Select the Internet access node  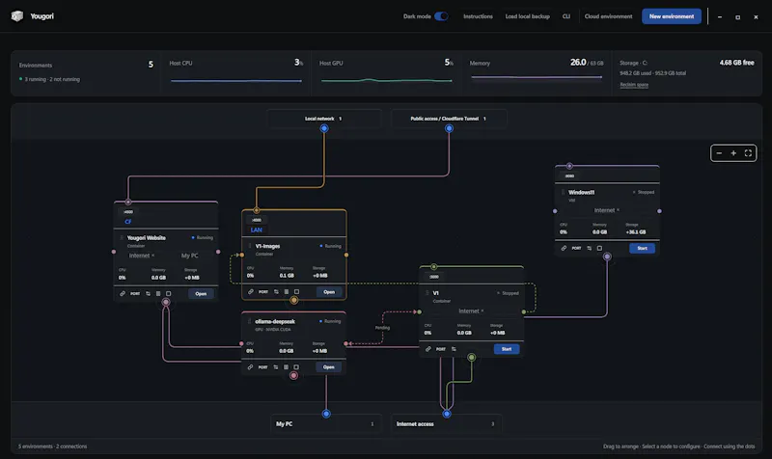click(447, 423)
